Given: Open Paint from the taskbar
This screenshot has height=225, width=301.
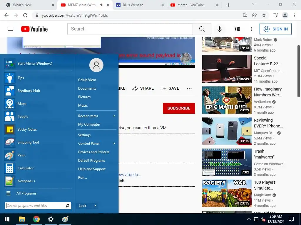Looking at the screenshot, I should click(x=65, y=219).
